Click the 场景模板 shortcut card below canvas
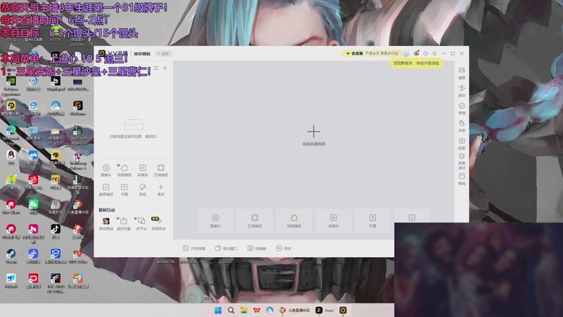563x317 pixels. tap(293, 220)
